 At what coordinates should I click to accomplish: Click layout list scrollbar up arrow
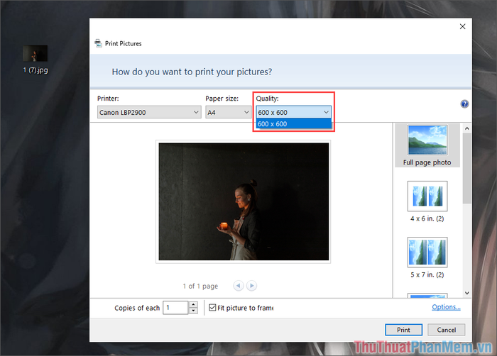(467, 128)
